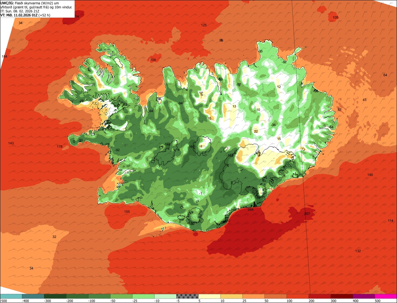Click the pale green -10 to -5 swatch
Viewport: 397px width, 303px height.
[x=165, y=296]
